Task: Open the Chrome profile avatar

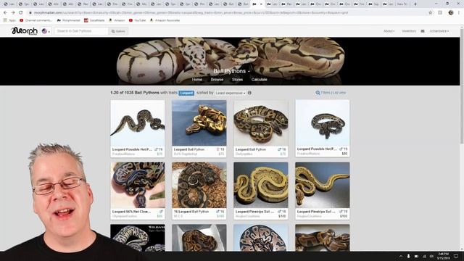Action: (451, 13)
